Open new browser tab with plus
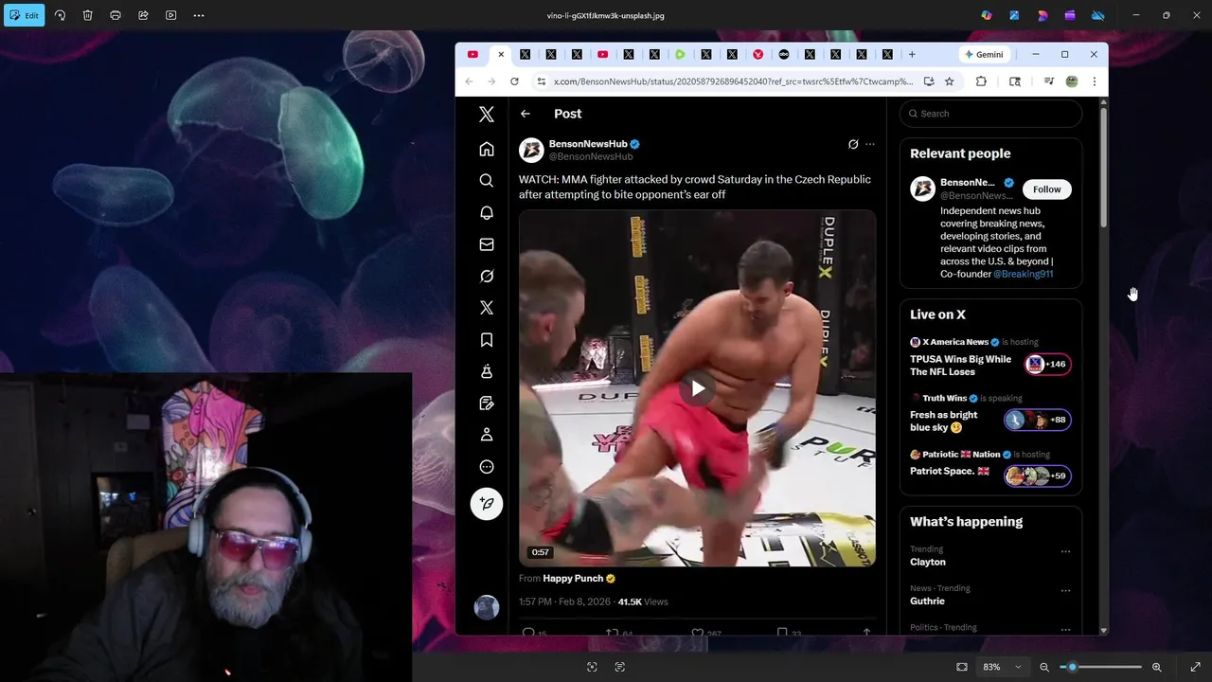Viewport: 1212px width, 682px height. coord(912,54)
